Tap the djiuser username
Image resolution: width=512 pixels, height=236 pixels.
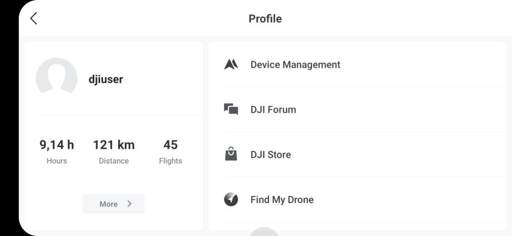click(106, 79)
